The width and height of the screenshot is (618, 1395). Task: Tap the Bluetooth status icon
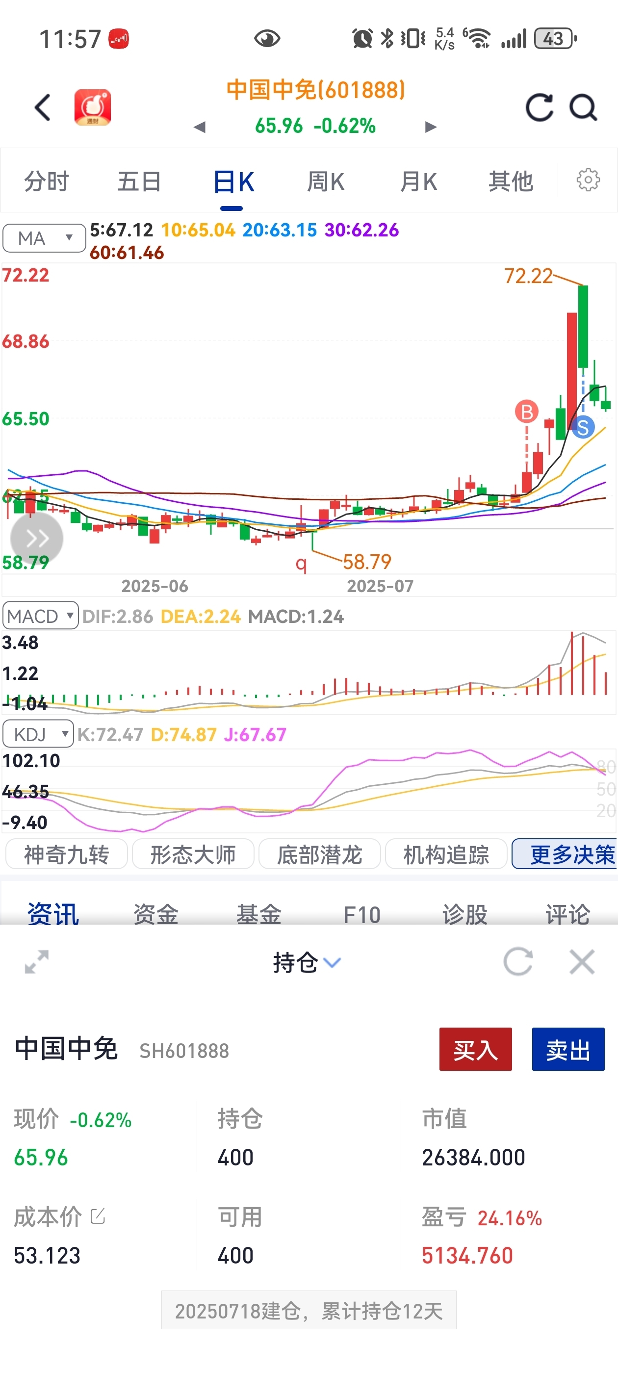click(386, 38)
